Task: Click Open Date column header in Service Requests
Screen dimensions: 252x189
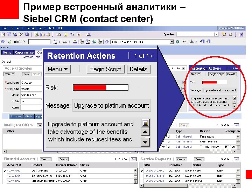Action: tap(175, 165)
